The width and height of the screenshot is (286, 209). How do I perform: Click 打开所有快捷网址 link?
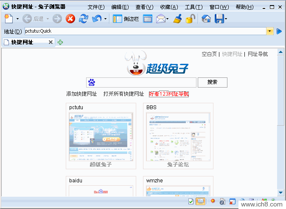123,94
